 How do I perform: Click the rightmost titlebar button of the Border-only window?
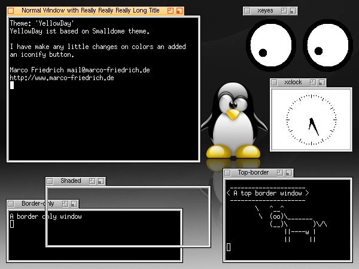[74, 204]
